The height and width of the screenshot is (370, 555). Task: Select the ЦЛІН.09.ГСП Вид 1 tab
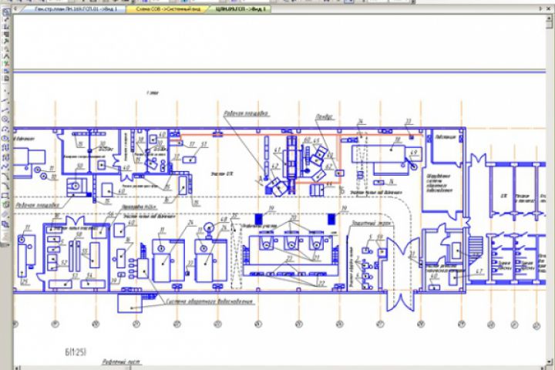point(240,8)
